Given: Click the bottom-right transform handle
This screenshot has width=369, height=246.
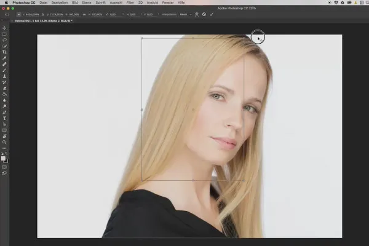Looking at the screenshot, I should tap(244, 181).
